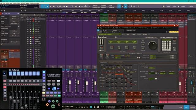Open the inspector 'i' icon
The image size is (196, 110).
tap(4, 11)
